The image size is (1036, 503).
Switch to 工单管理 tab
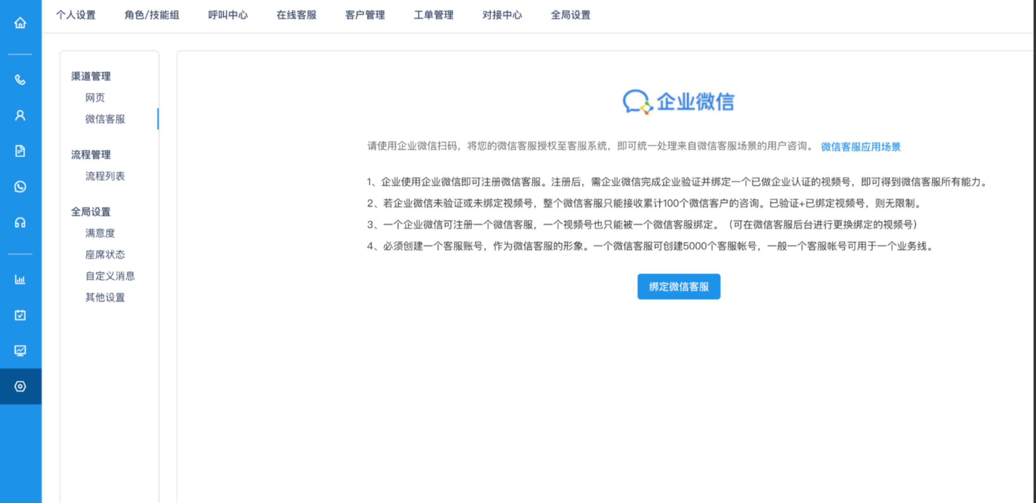click(x=433, y=15)
